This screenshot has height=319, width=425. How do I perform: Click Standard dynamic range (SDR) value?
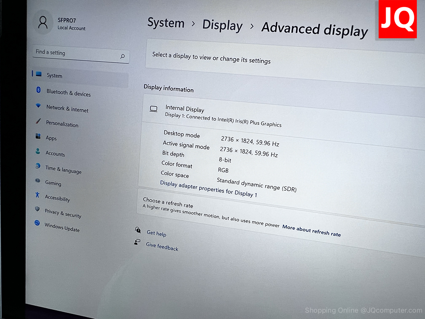point(257,185)
